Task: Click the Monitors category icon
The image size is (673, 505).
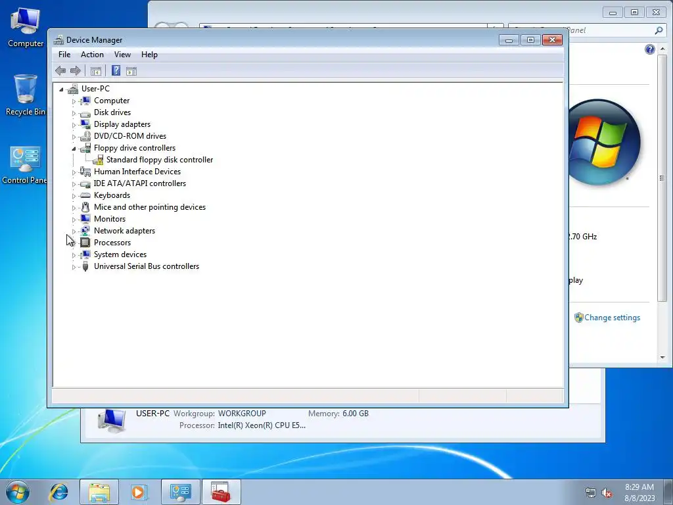Action: click(x=85, y=219)
